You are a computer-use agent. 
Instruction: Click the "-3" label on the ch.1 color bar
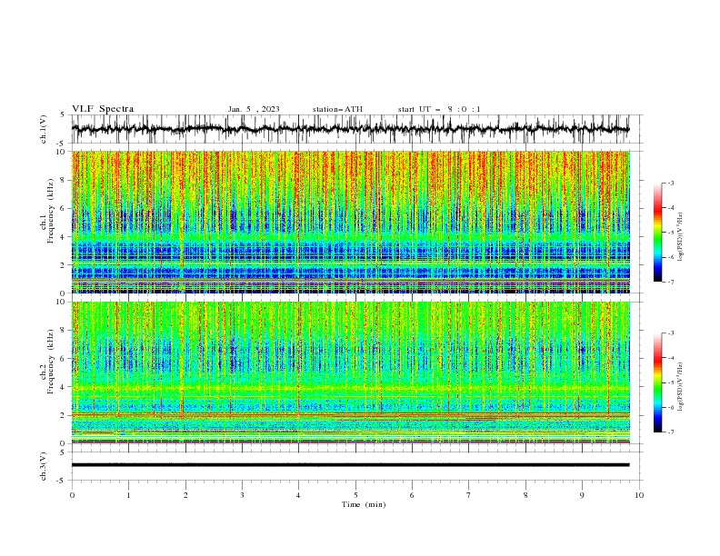[x=670, y=183]
